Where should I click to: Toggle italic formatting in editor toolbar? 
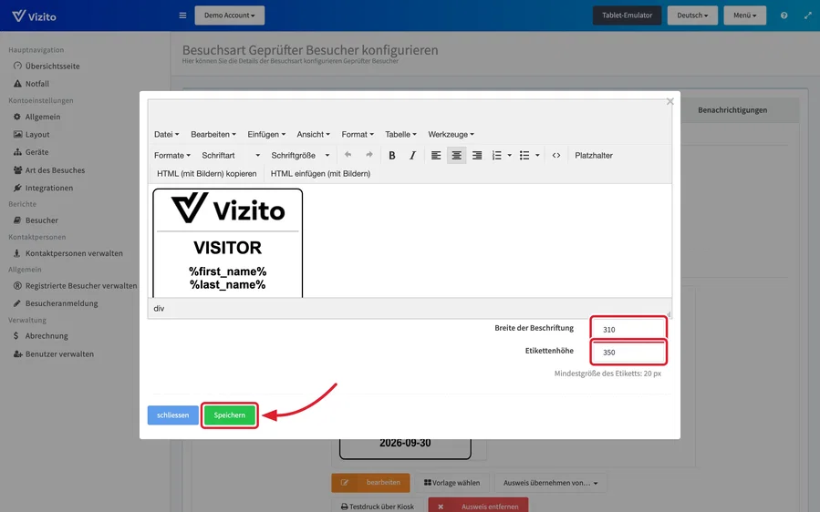point(412,155)
